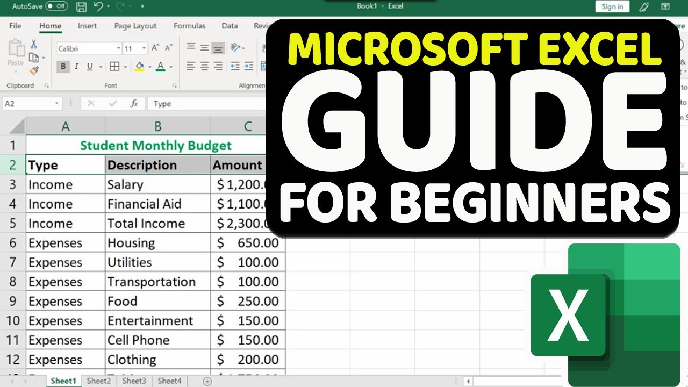Screen dimensions: 688x387
Task: Open the fill color palette arrow
Action: (150, 67)
